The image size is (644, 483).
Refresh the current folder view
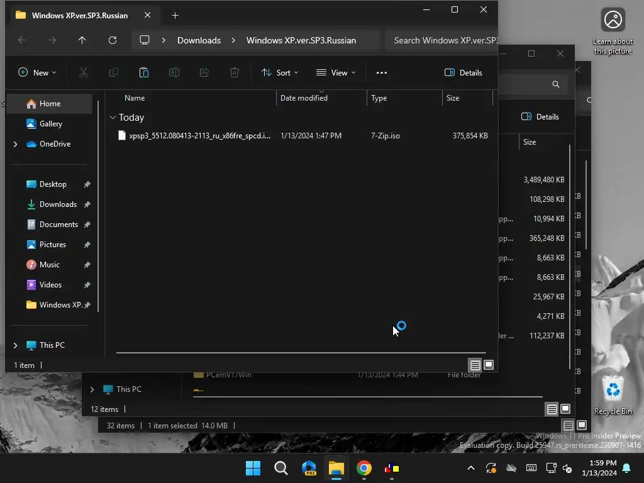tap(113, 40)
